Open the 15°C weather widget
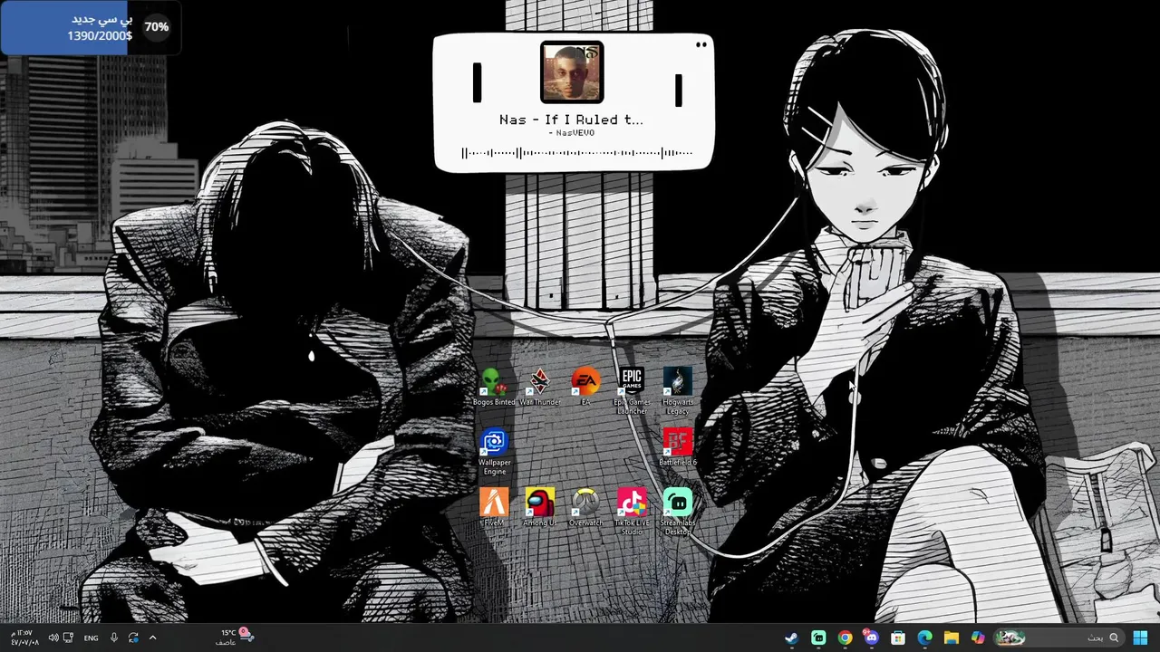Image resolution: width=1160 pixels, height=652 pixels. (234, 638)
